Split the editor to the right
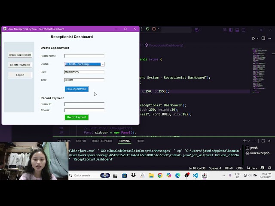The width and height of the screenshot is (275, 206). click(263, 38)
